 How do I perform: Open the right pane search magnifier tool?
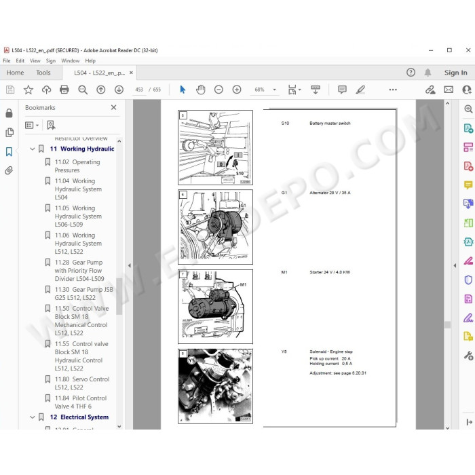(x=468, y=109)
